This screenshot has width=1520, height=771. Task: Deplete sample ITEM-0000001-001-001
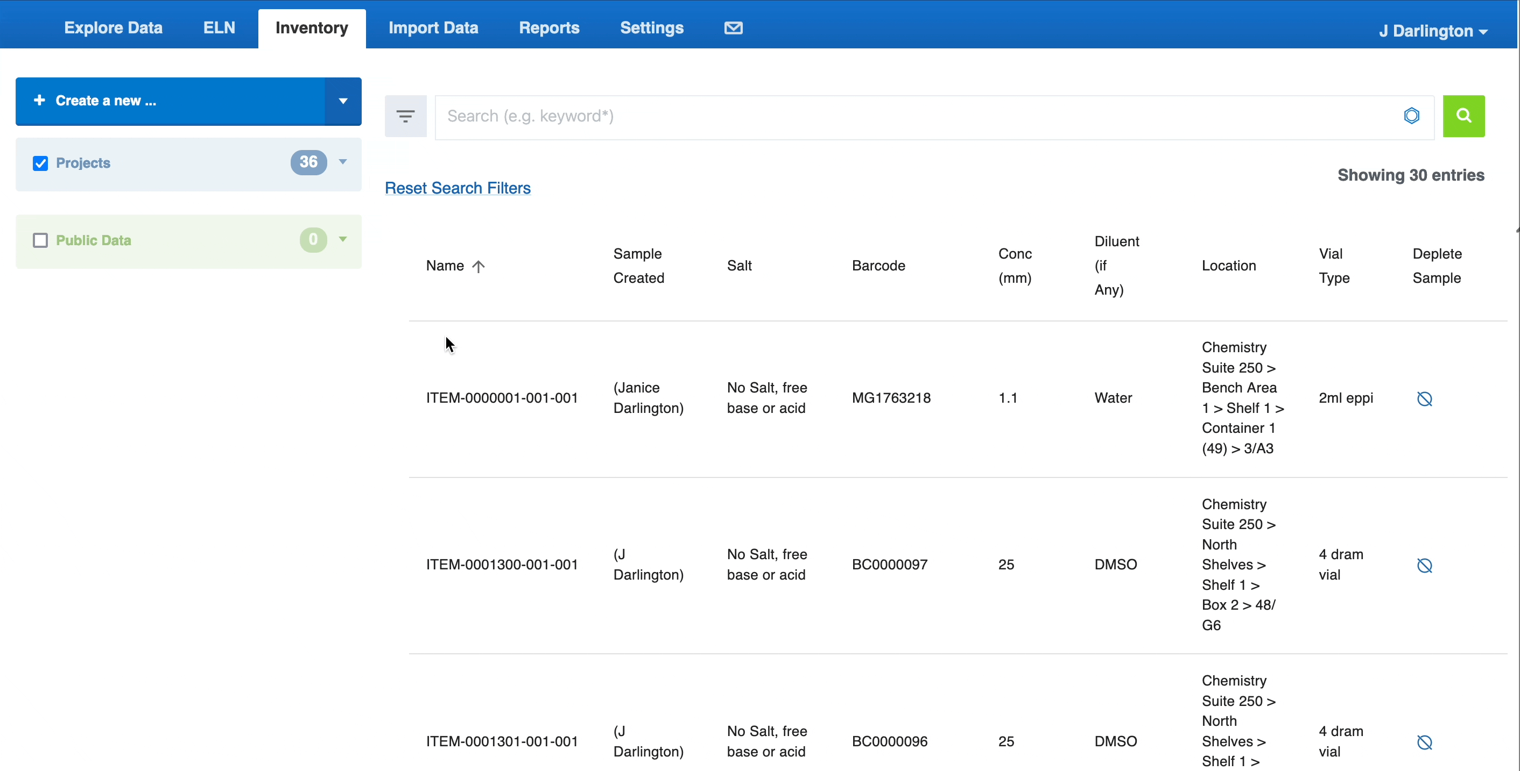point(1424,399)
